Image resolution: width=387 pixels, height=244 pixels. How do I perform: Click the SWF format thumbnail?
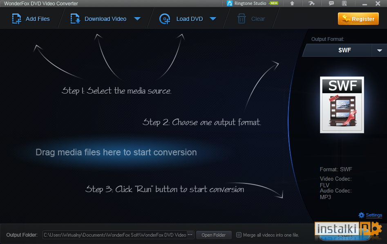coord(342,105)
